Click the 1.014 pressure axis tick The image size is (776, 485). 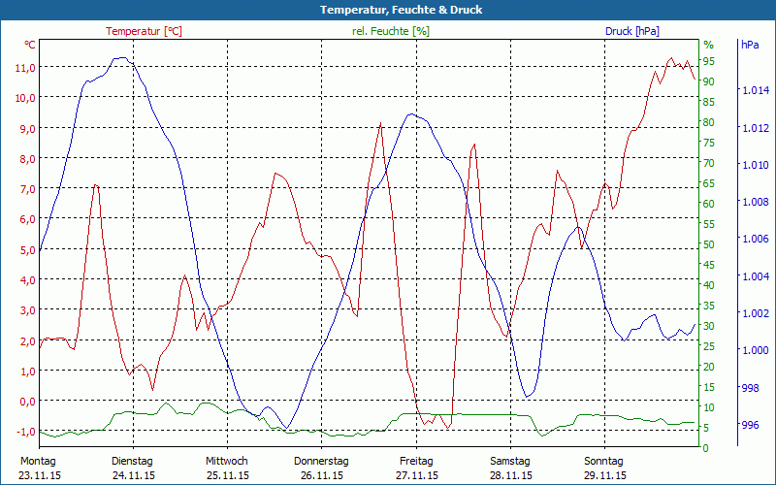coord(756,90)
